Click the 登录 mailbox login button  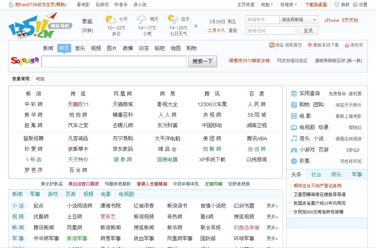click(x=308, y=31)
